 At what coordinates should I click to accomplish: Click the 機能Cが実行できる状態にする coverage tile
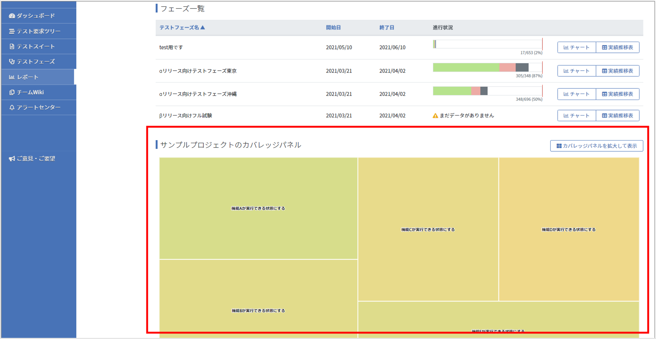pos(428,229)
